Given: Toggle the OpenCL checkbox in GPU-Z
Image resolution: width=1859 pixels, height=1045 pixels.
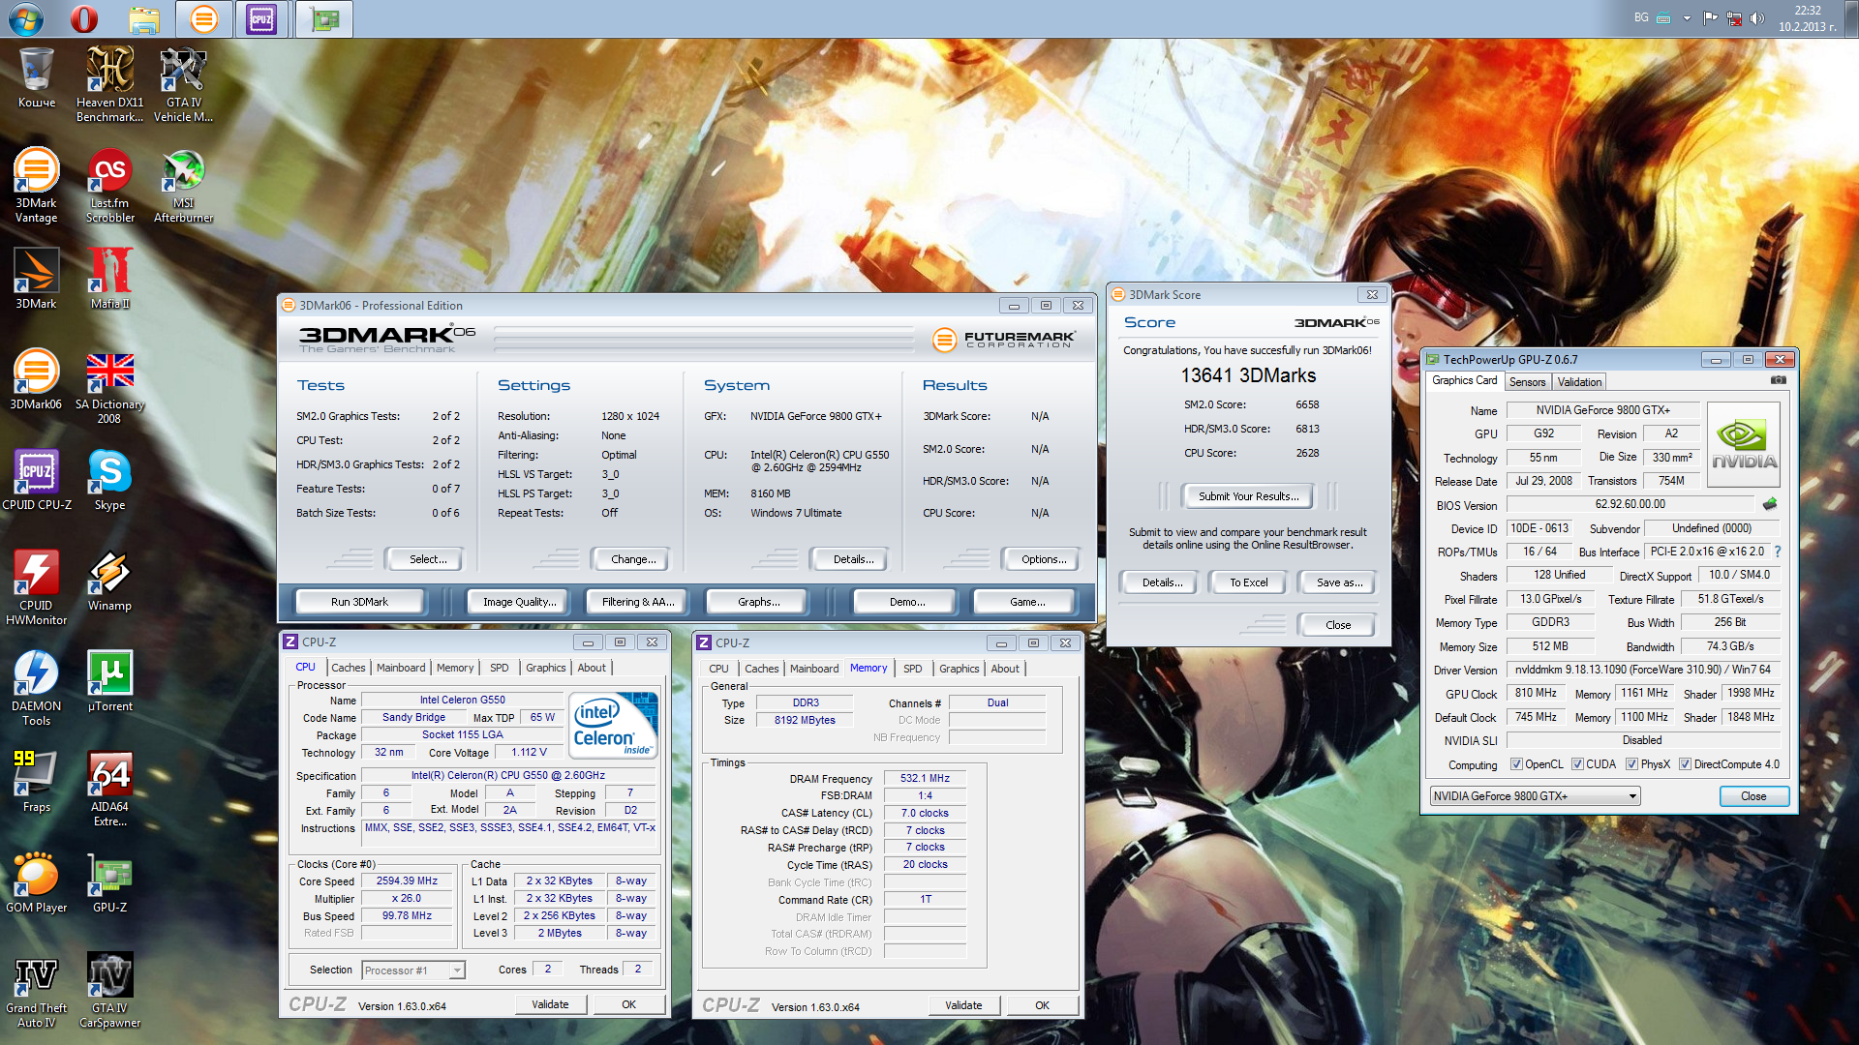Looking at the screenshot, I should 1516,764.
